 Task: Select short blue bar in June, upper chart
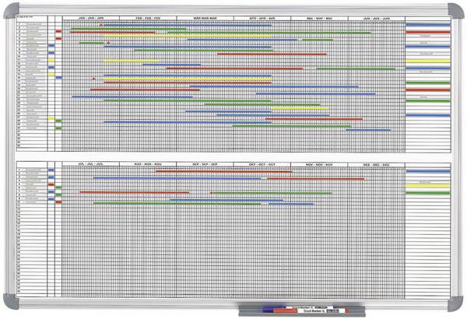pos(368,130)
